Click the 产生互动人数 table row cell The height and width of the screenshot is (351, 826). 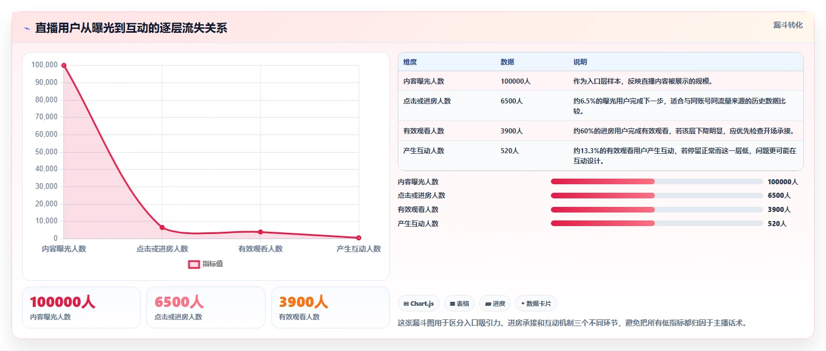coord(424,151)
